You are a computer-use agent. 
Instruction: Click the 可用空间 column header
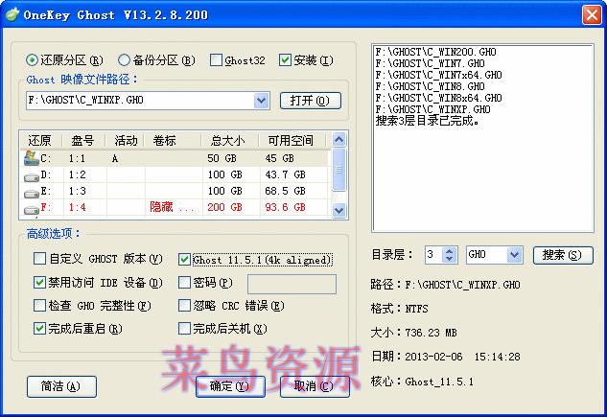point(291,140)
